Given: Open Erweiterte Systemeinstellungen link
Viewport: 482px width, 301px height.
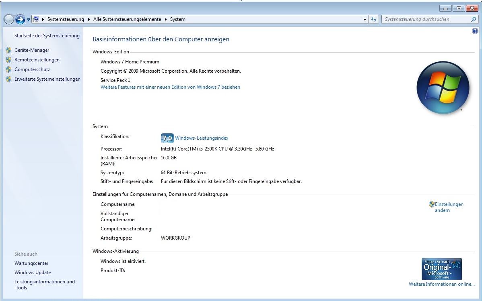Looking at the screenshot, I should [x=47, y=79].
